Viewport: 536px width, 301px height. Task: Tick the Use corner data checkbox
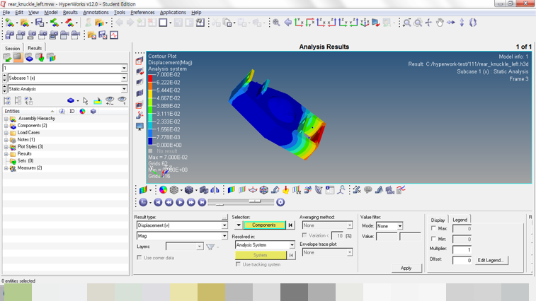[139, 258]
